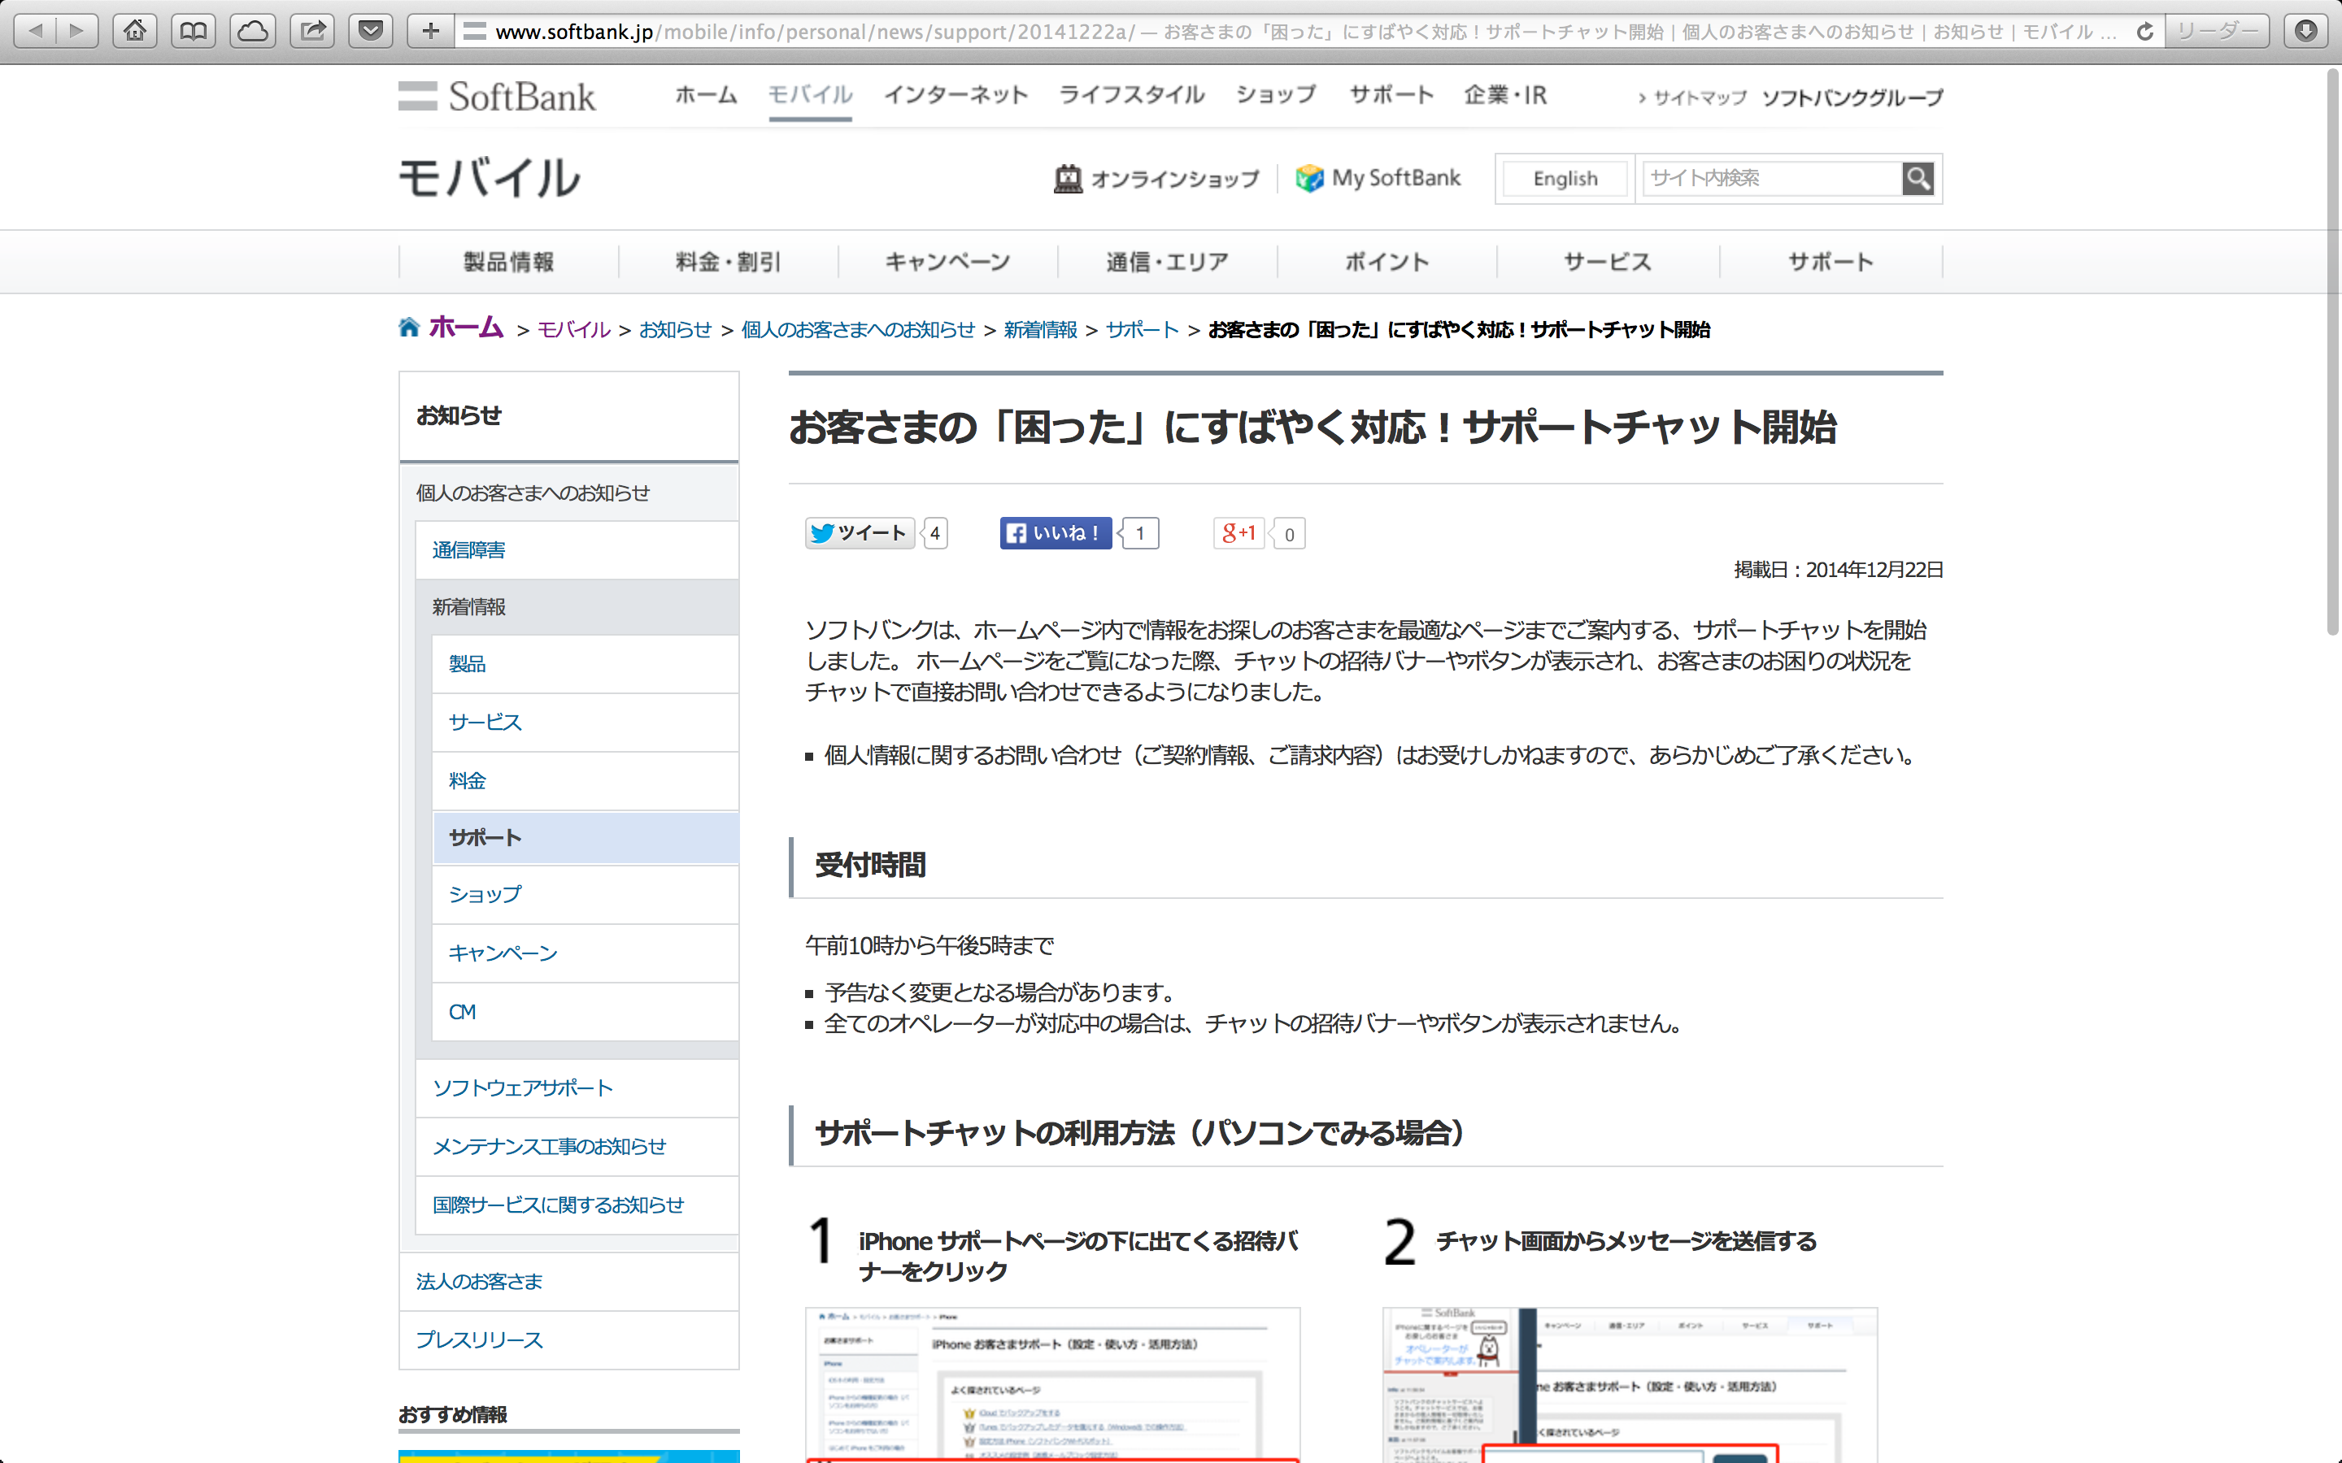This screenshot has width=2342, height=1463.
Task: Open the iCloud tabs cloud icon
Action: tap(253, 31)
